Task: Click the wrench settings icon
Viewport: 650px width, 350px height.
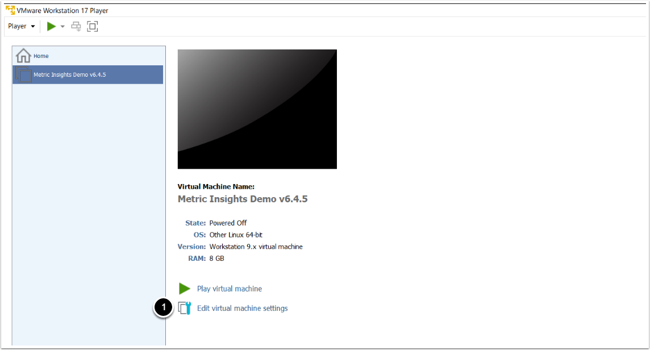Action: click(x=185, y=308)
